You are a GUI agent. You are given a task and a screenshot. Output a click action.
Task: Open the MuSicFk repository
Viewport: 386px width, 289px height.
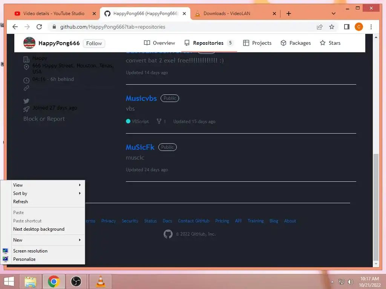[x=140, y=147]
